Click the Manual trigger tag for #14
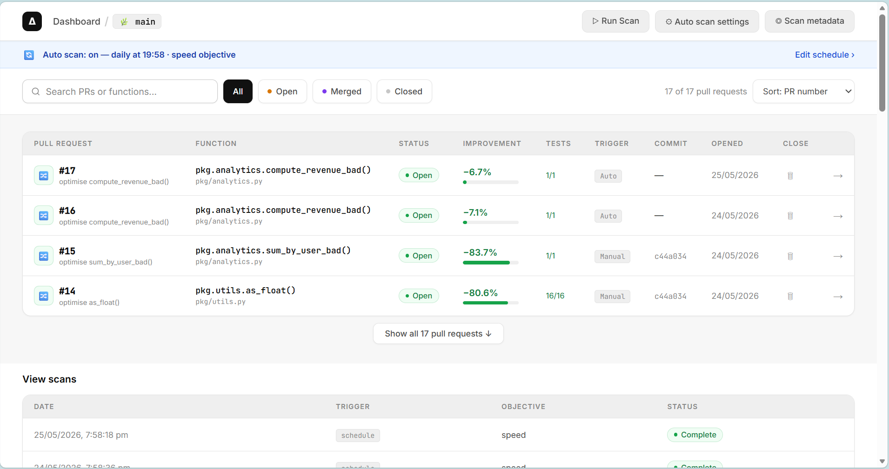The image size is (889, 469). click(612, 297)
